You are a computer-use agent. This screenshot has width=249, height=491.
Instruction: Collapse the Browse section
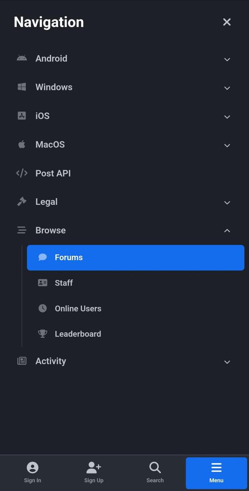tap(227, 231)
